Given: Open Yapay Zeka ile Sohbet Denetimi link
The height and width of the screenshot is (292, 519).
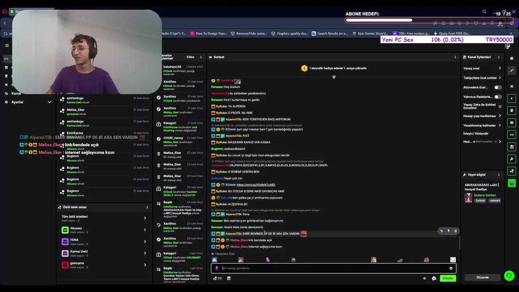Looking at the screenshot, I should tap(482, 106).
